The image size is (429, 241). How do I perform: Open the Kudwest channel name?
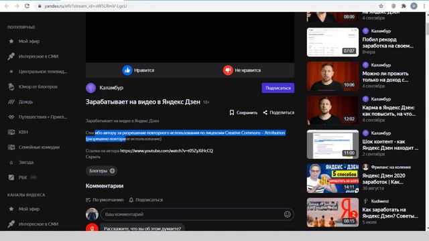pos(380,201)
